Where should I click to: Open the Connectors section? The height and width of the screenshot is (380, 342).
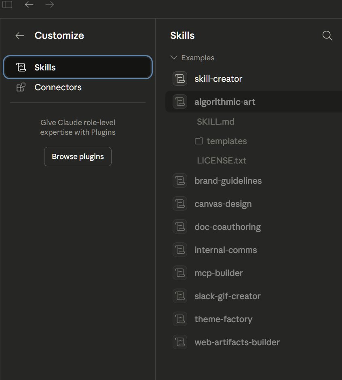(58, 87)
